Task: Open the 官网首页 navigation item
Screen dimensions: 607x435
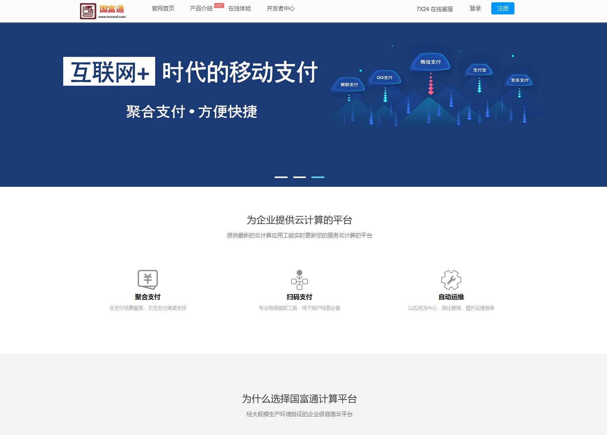Action: pos(163,8)
